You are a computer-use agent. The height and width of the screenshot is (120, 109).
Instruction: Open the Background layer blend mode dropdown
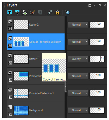78,110
